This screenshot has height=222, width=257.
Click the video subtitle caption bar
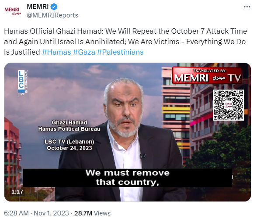(x=128, y=177)
